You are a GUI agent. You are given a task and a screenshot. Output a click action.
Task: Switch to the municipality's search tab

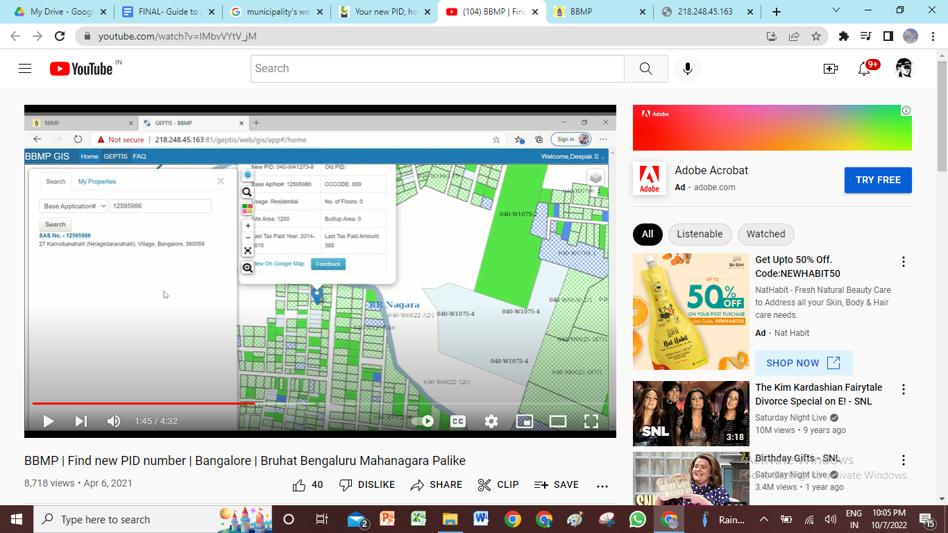tap(276, 12)
